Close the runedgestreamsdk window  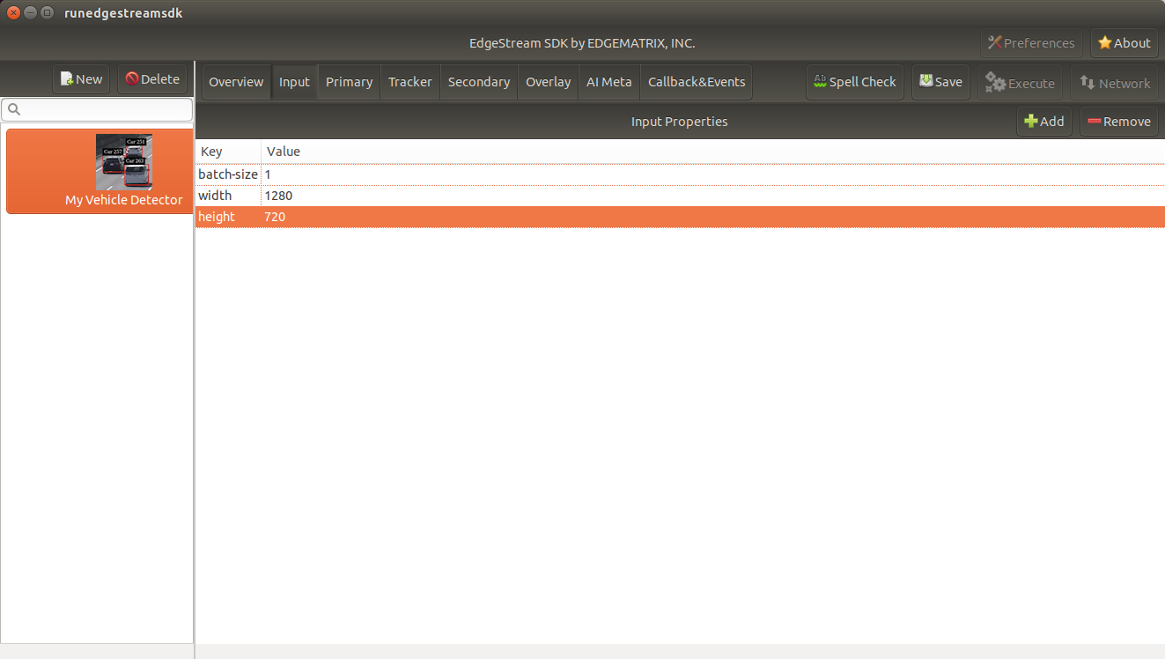[x=13, y=12]
